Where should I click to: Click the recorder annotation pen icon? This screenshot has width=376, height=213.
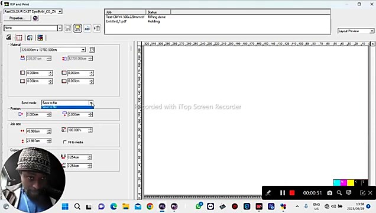[x=268, y=193]
